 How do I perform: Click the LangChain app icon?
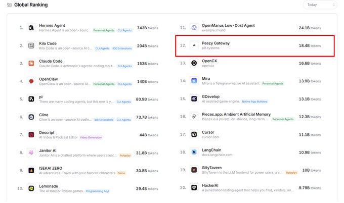194,152
